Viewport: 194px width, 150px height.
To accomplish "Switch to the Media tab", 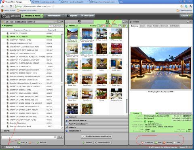I will click(108, 22).
